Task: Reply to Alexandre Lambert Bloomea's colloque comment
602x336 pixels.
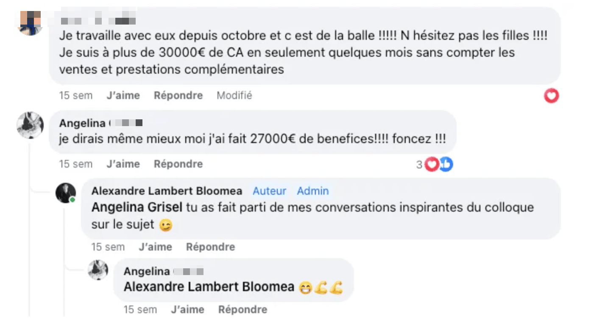Action: coord(210,247)
